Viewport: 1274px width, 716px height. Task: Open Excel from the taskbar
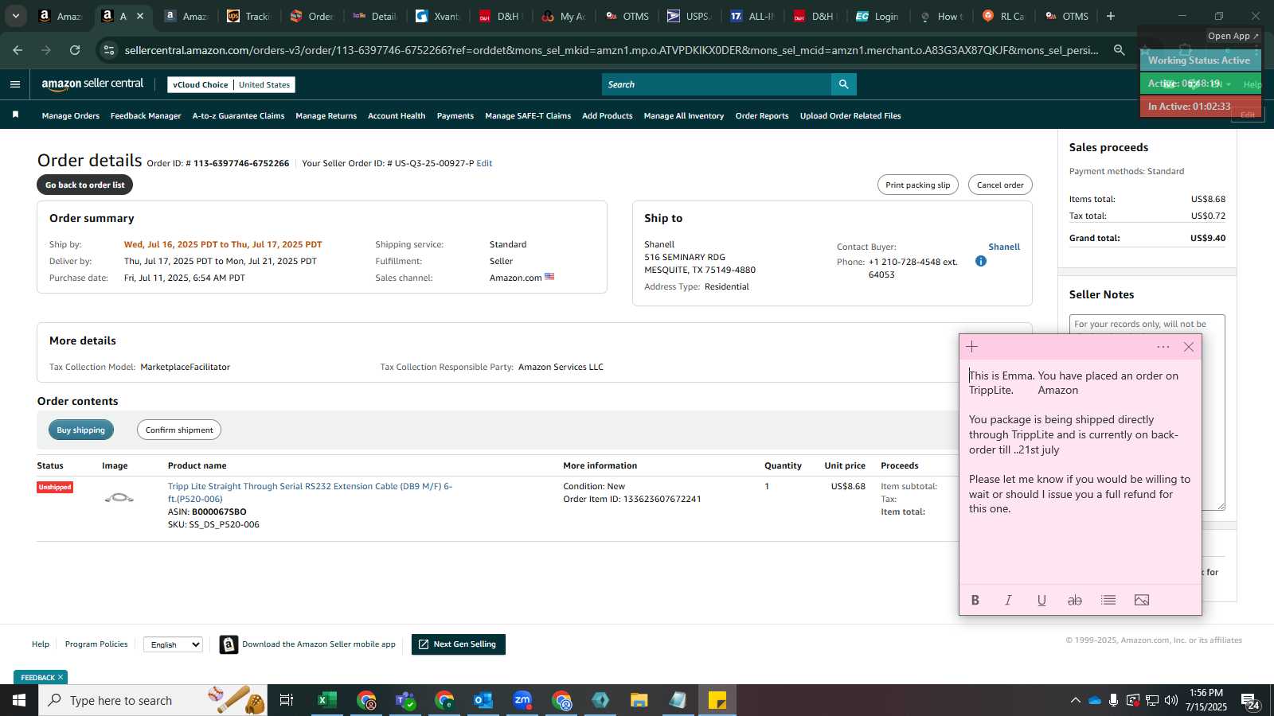click(326, 700)
